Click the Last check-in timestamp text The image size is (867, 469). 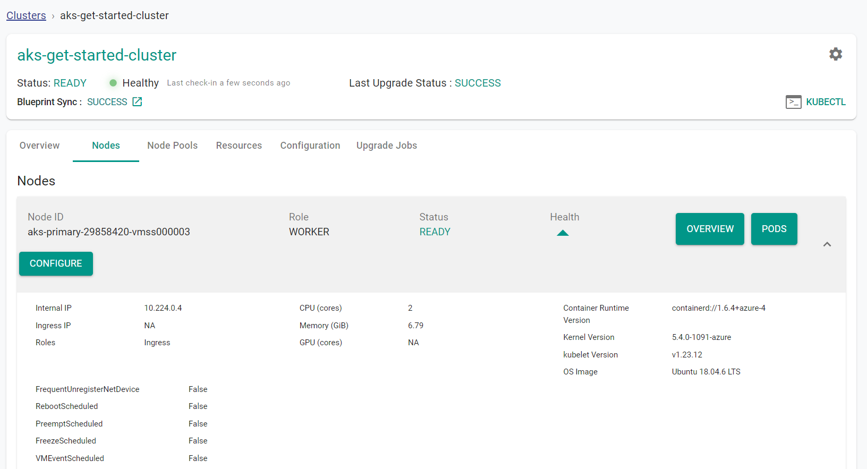tap(228, 83)
